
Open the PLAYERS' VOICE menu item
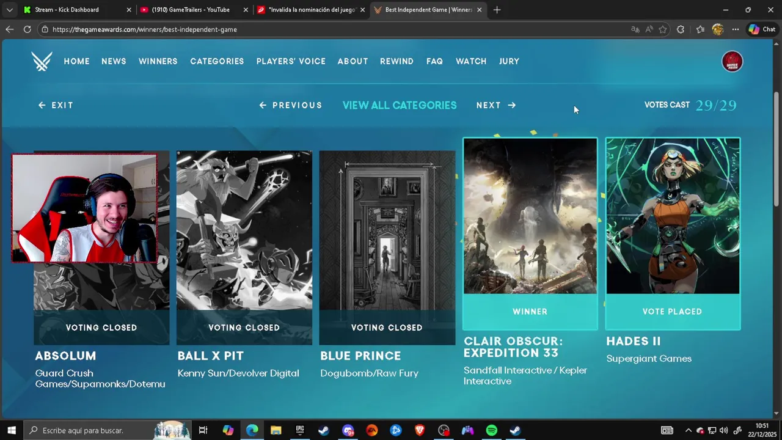click(291, 61)
